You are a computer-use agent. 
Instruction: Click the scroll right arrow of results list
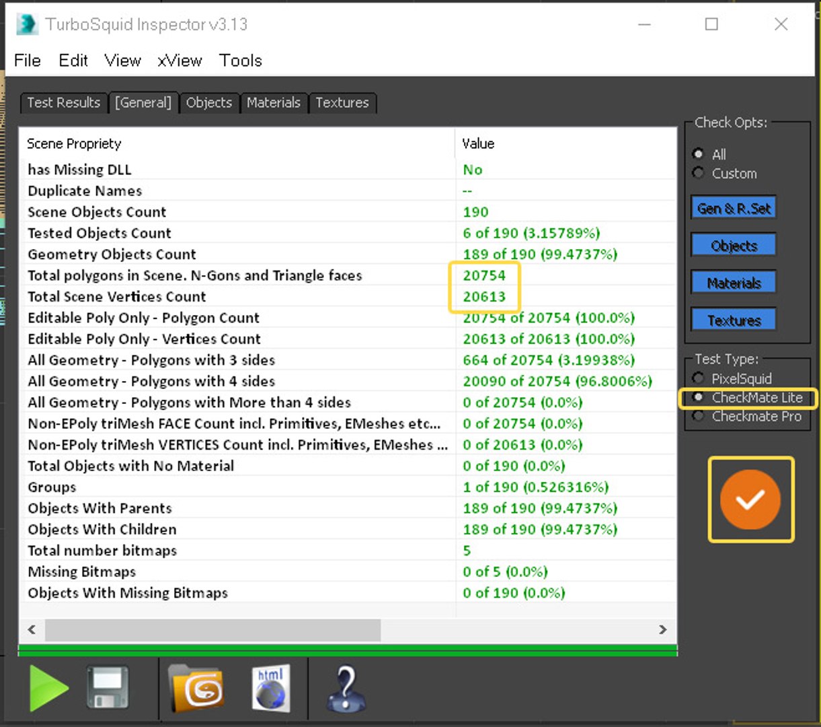[663, 629]
